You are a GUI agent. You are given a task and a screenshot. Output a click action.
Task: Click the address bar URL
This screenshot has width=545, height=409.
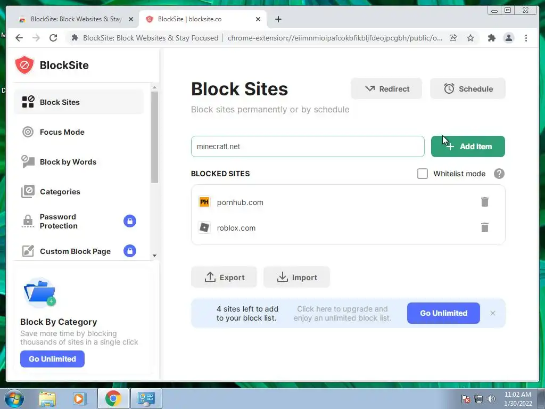[x=335, y=38]
